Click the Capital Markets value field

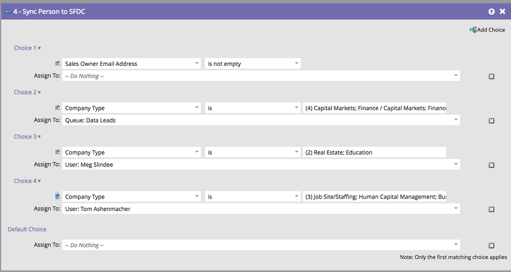point(373,108)
